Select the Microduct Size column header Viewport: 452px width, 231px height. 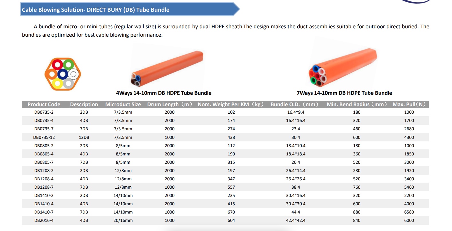coord(123,104)
